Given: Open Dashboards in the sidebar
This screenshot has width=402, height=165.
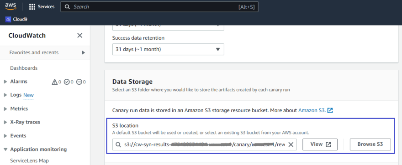Looking at the screenshot, I should pyautogui.click(x=24, y=68).
